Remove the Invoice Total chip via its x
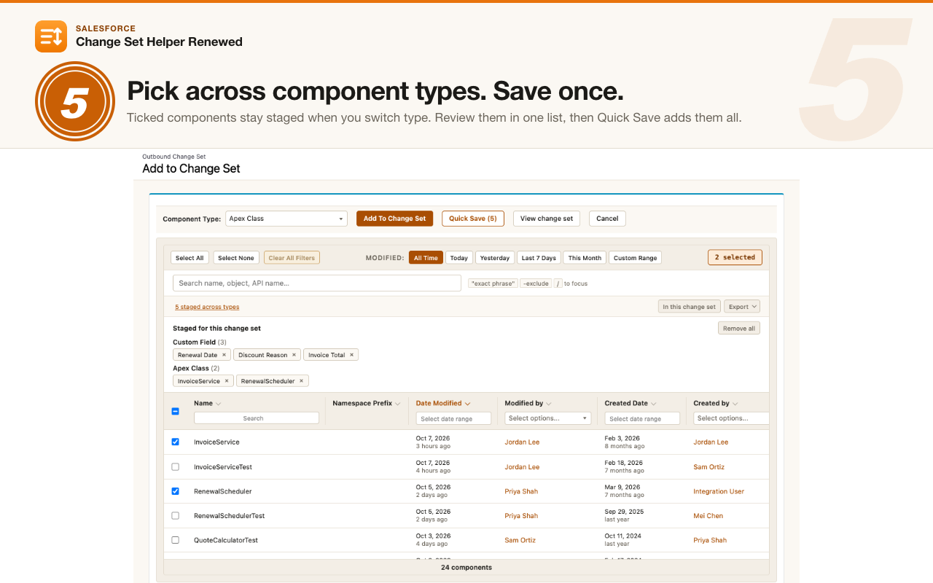The width and height of the screenshot is (933, 583). pos(351,355)
